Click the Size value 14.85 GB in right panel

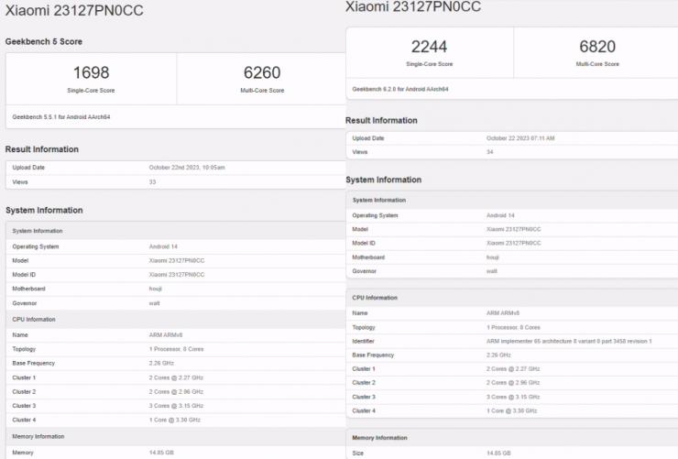[x=499, y=454]
